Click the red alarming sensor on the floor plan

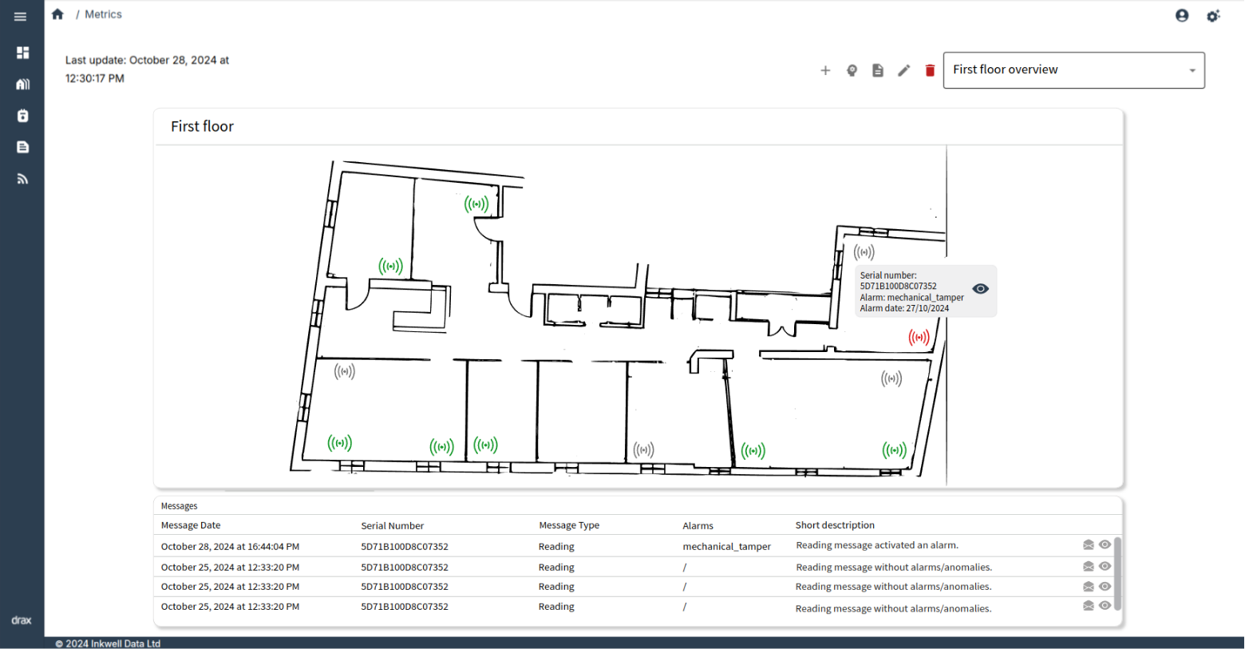click(x=919, y=337)
